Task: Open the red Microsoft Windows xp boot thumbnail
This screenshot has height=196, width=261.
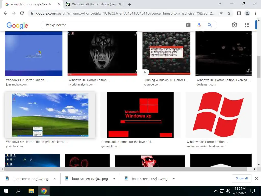Action: pos(140,115)
